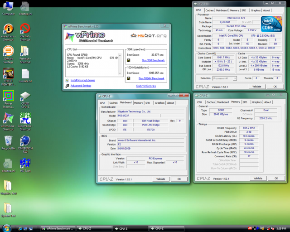Open About tab in processor CPU-Z window
The height and width of the screenshot is (232, 290).
pyautogui.click(x=266, y=10)
